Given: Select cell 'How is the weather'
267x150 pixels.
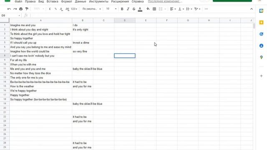Looking at the screenshot, I should click(x=41, y=86).
